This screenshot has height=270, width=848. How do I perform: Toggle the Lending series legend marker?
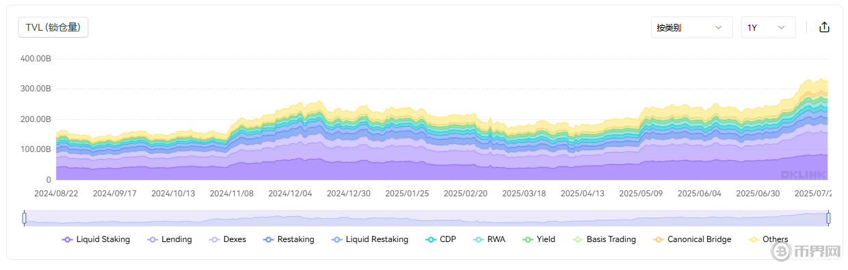point(153,239)
